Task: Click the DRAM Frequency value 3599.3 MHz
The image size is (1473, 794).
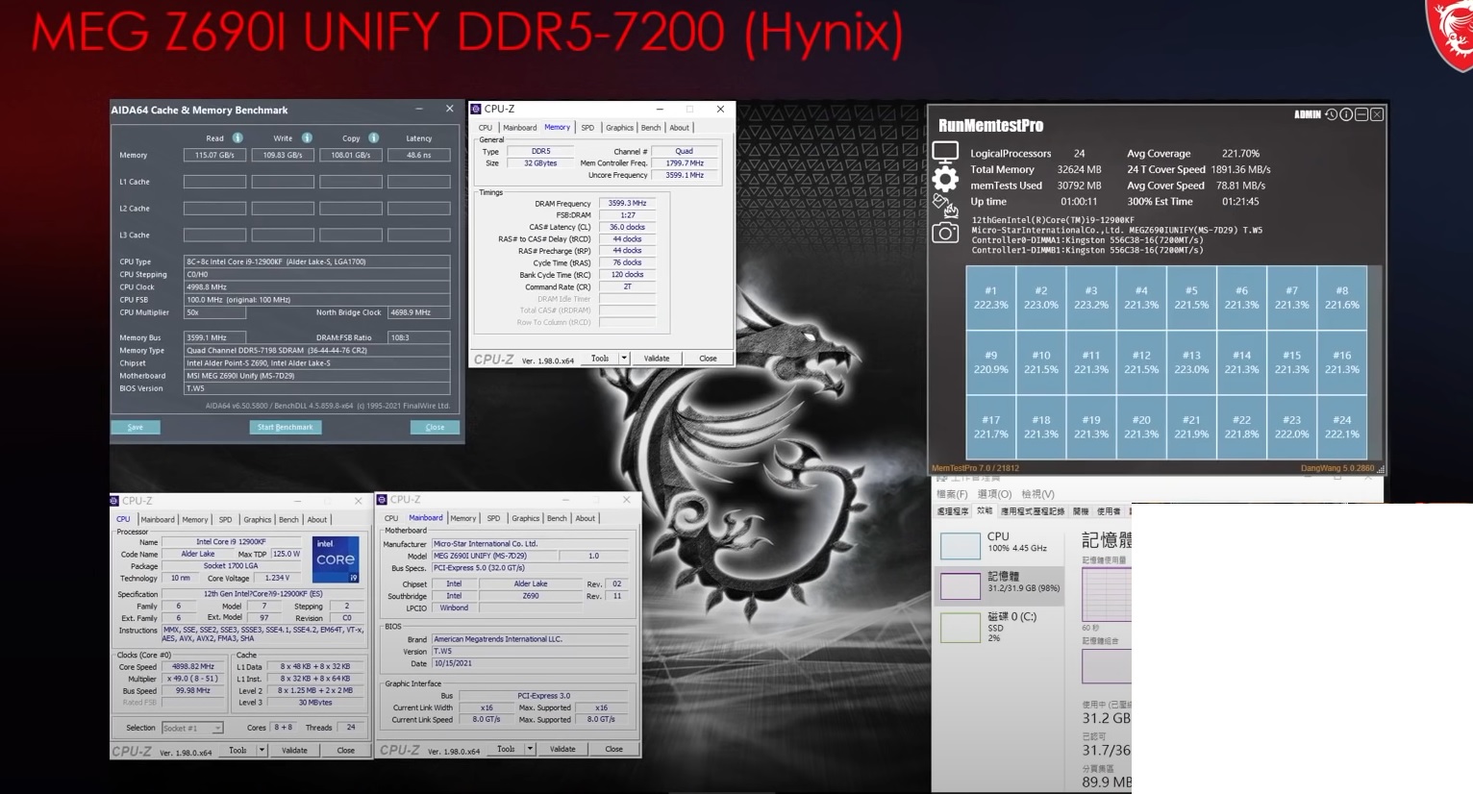Action: tap(628, 204)
